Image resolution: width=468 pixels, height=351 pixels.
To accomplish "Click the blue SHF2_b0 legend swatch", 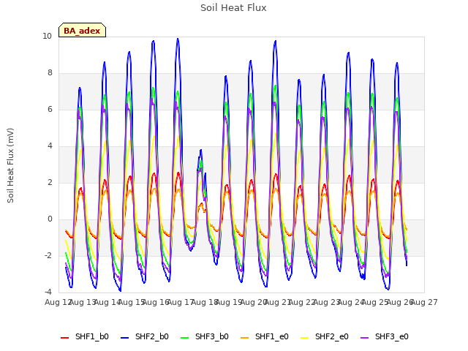I will coord(125,338).
